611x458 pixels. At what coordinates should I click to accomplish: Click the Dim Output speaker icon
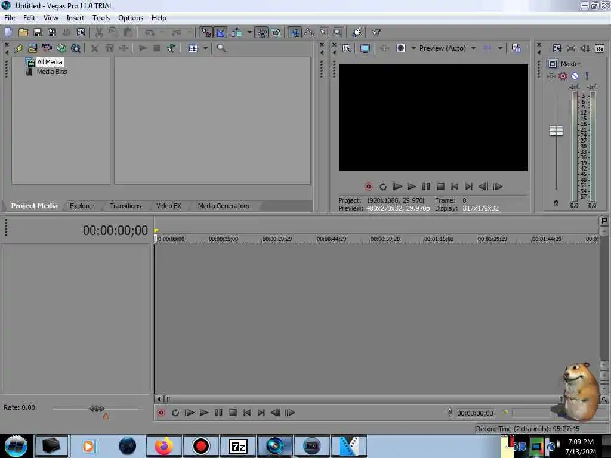coord(585,48)
